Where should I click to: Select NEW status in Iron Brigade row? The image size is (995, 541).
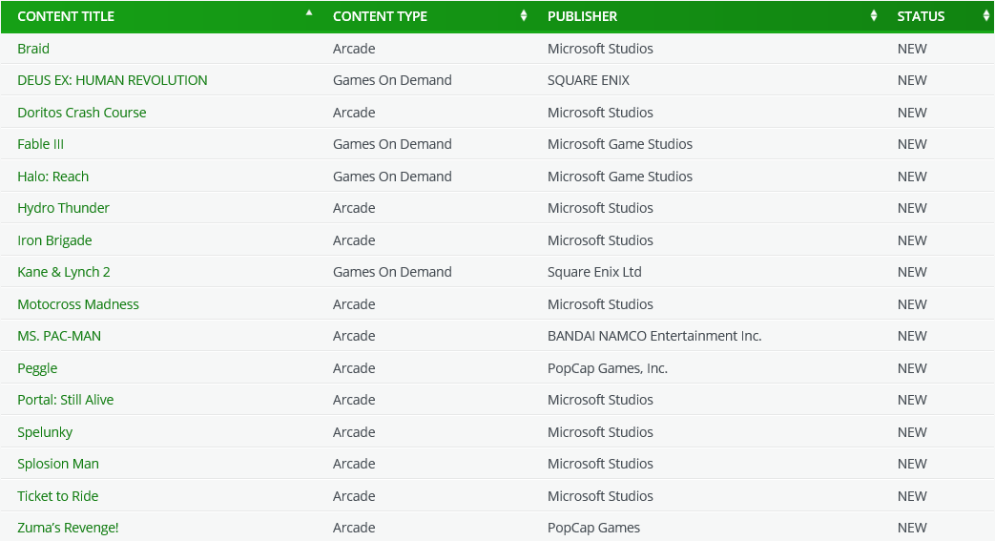912,240
